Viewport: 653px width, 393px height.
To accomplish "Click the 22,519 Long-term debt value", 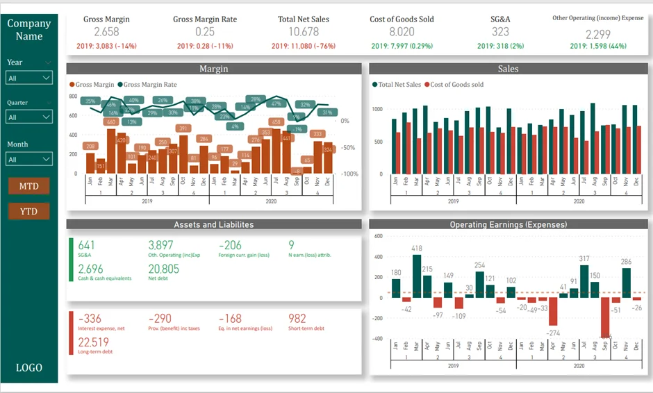I will pos(93,342).
